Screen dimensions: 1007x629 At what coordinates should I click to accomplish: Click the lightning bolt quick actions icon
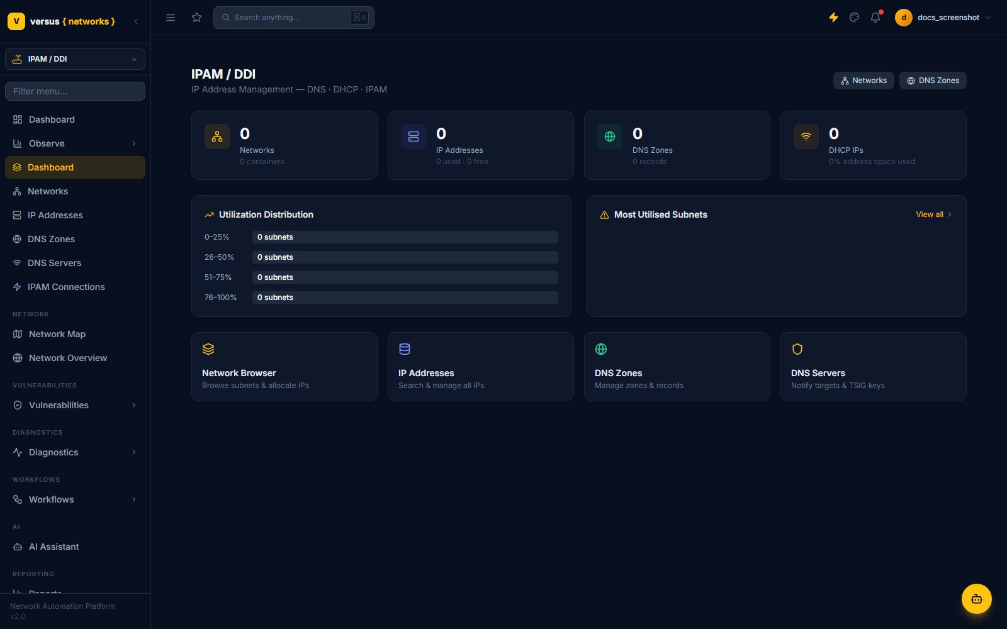(833, 18)
